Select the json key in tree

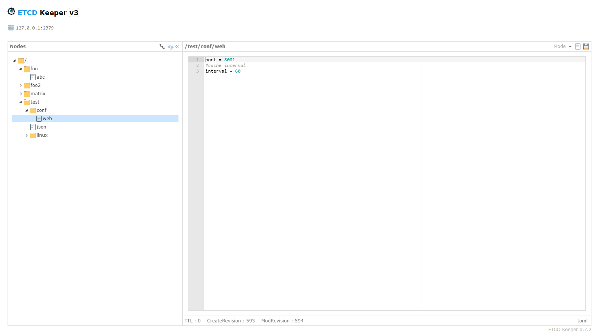tap(41, 127)
